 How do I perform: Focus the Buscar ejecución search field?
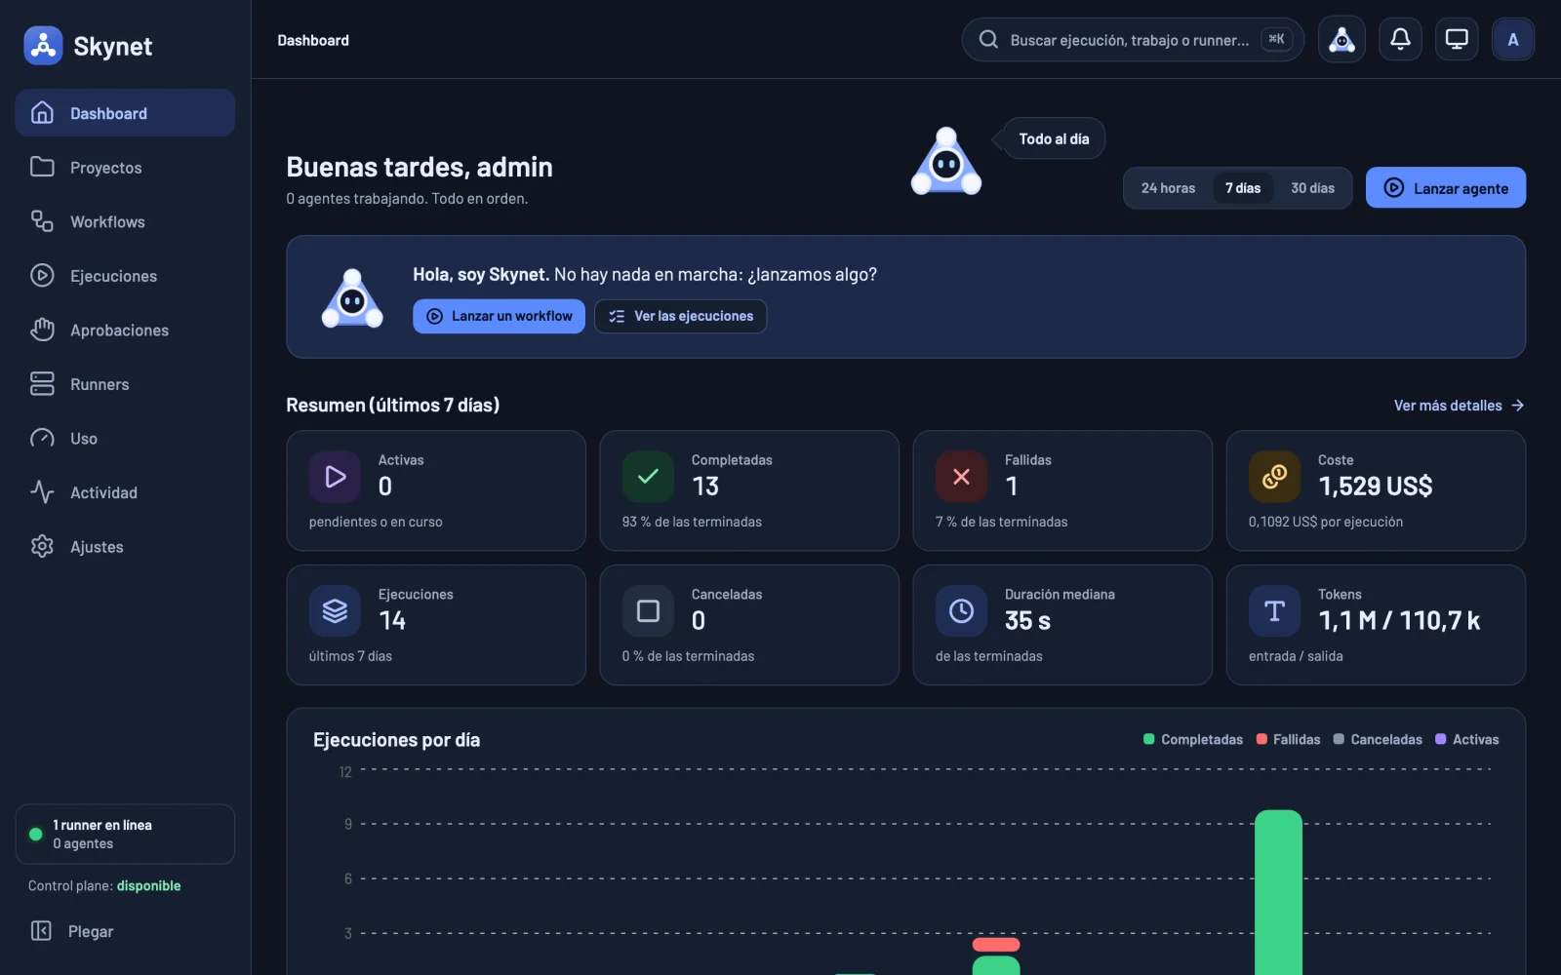point(1133,40)
